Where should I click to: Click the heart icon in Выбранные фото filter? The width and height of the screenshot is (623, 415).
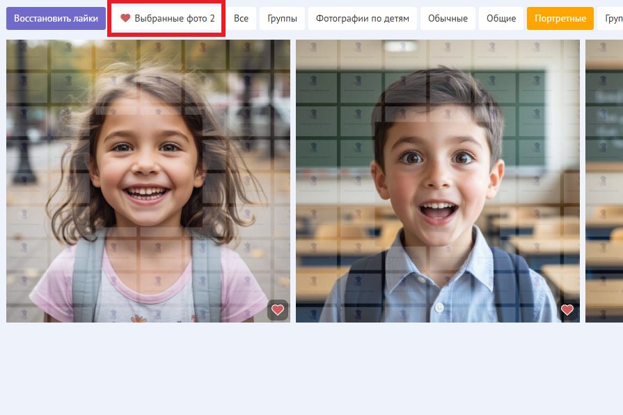pos(125,18)
